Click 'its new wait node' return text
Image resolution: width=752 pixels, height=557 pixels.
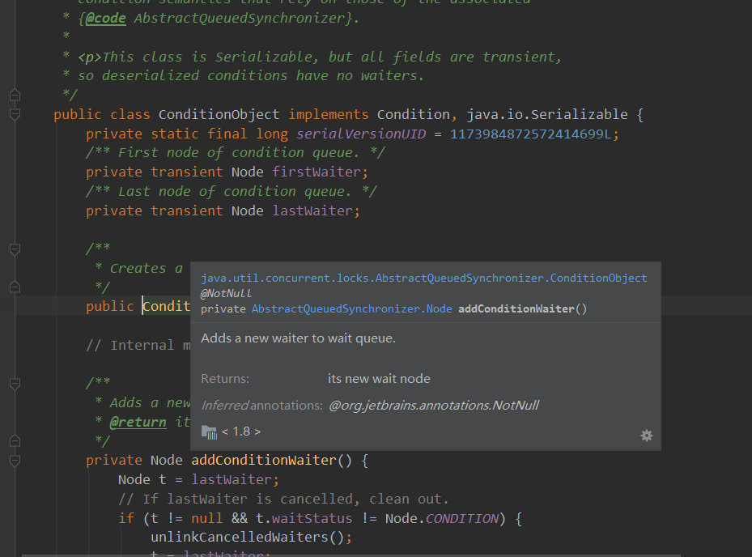[379, 379]
